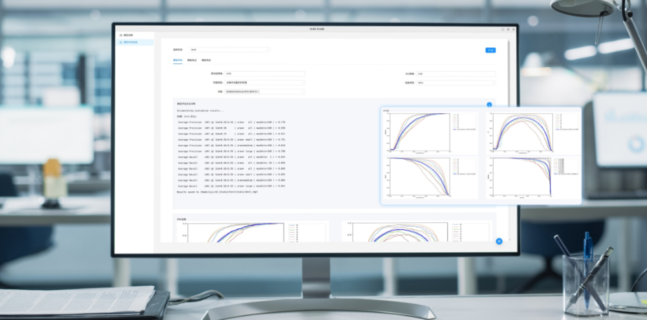
Task: Click the chevron arrow of the GPU dropdown
Action: 492,83
